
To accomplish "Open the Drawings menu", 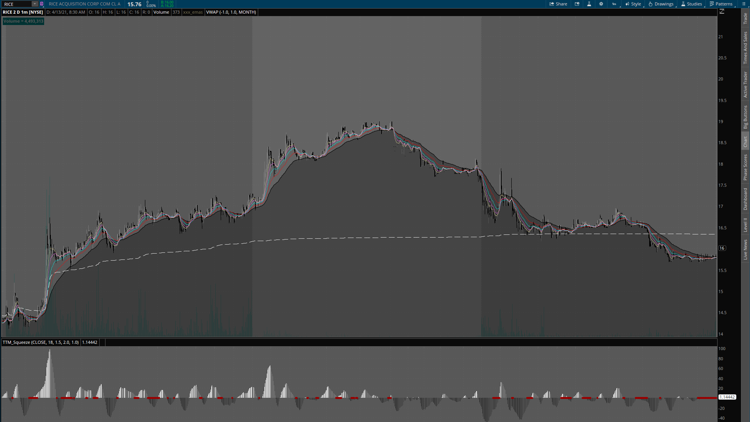I will 661,4.
